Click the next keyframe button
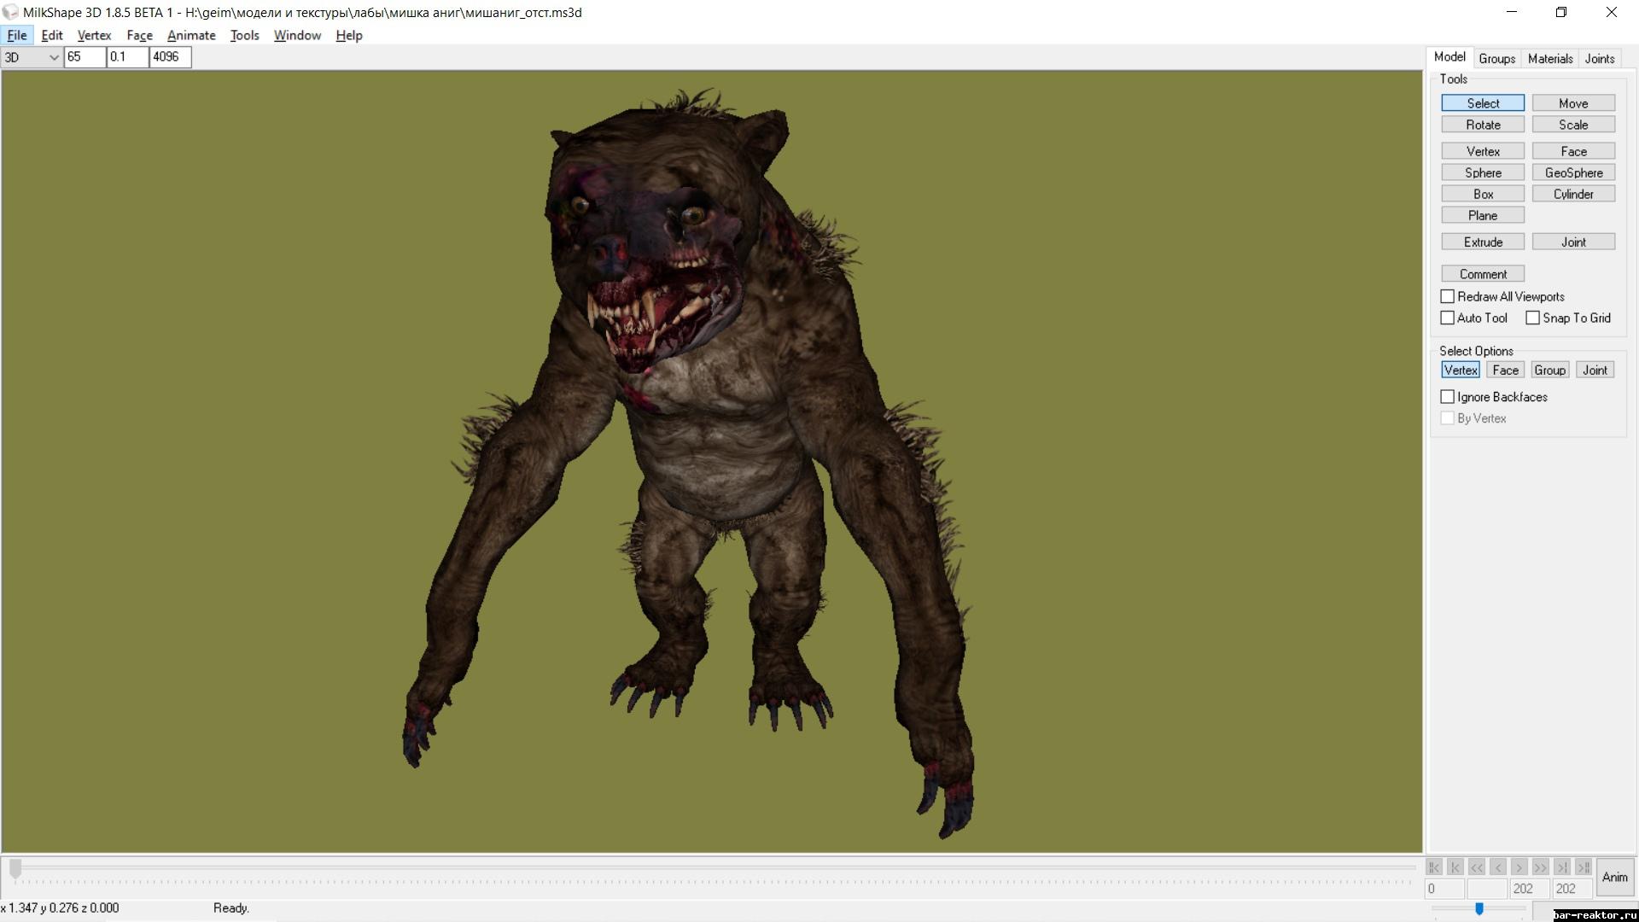This screenshot has height=922, width=1639. coord(1562,867)
